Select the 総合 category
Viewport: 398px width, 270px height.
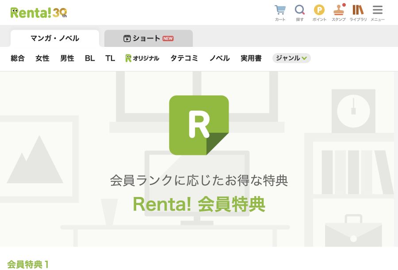coord(18,58)
